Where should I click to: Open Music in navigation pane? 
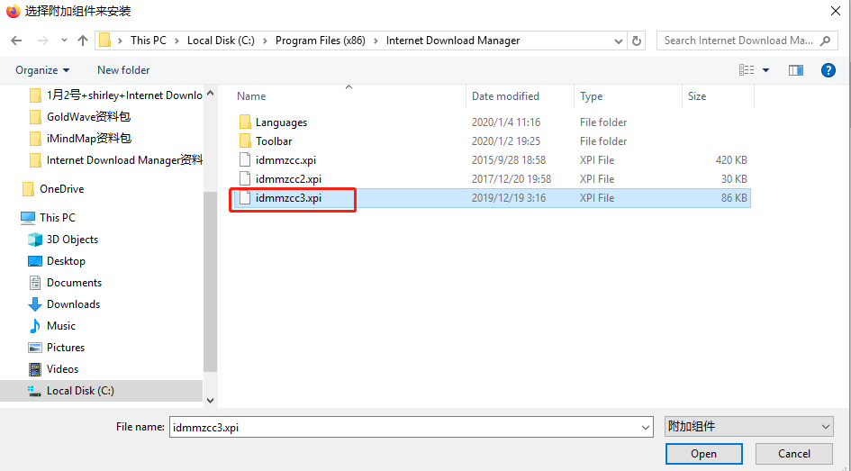pos(52,326)
